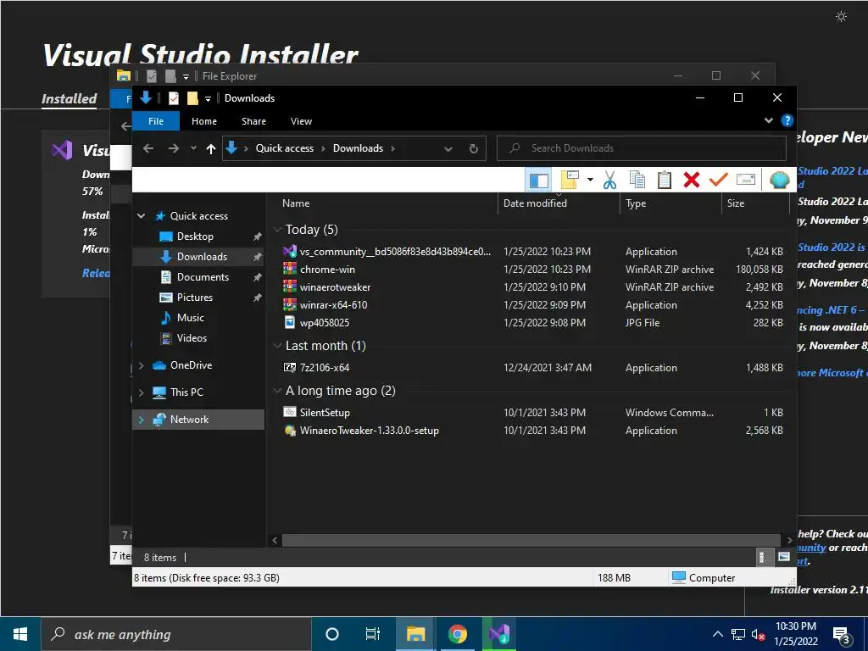Image resolution: width=868 pixels, height=651 pixels.
Task: Click the orange checkmark Properties icon
Action: 719,180
